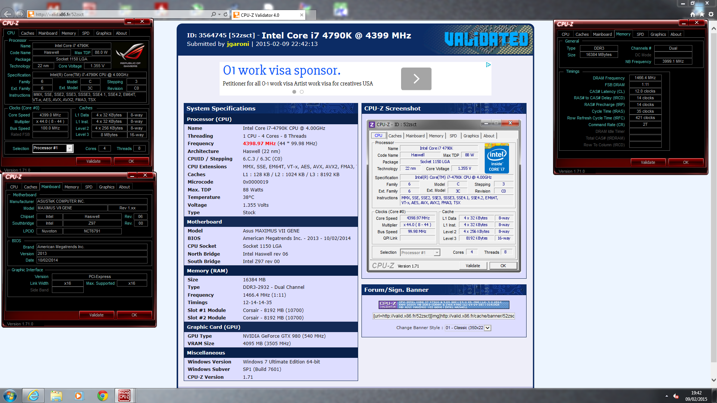Select the second ad carousel dot

302,92
